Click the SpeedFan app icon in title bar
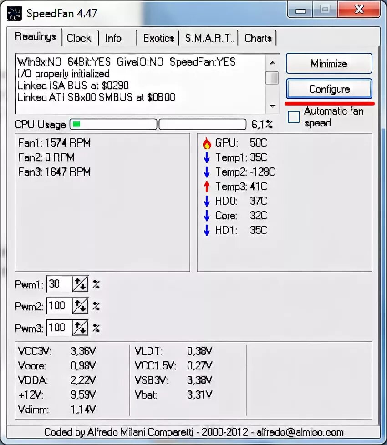This screenshot has height=445, width=387. 14,14
